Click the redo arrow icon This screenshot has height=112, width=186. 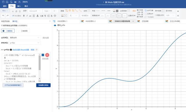(x=8, y=16)
